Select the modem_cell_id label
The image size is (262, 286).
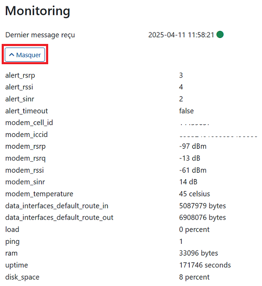click(x=29, y=123)
